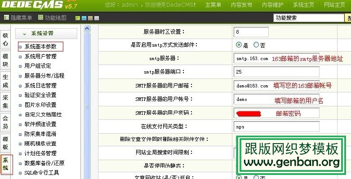Click the 在线支付网关类型 field

(x=276, y=127)
